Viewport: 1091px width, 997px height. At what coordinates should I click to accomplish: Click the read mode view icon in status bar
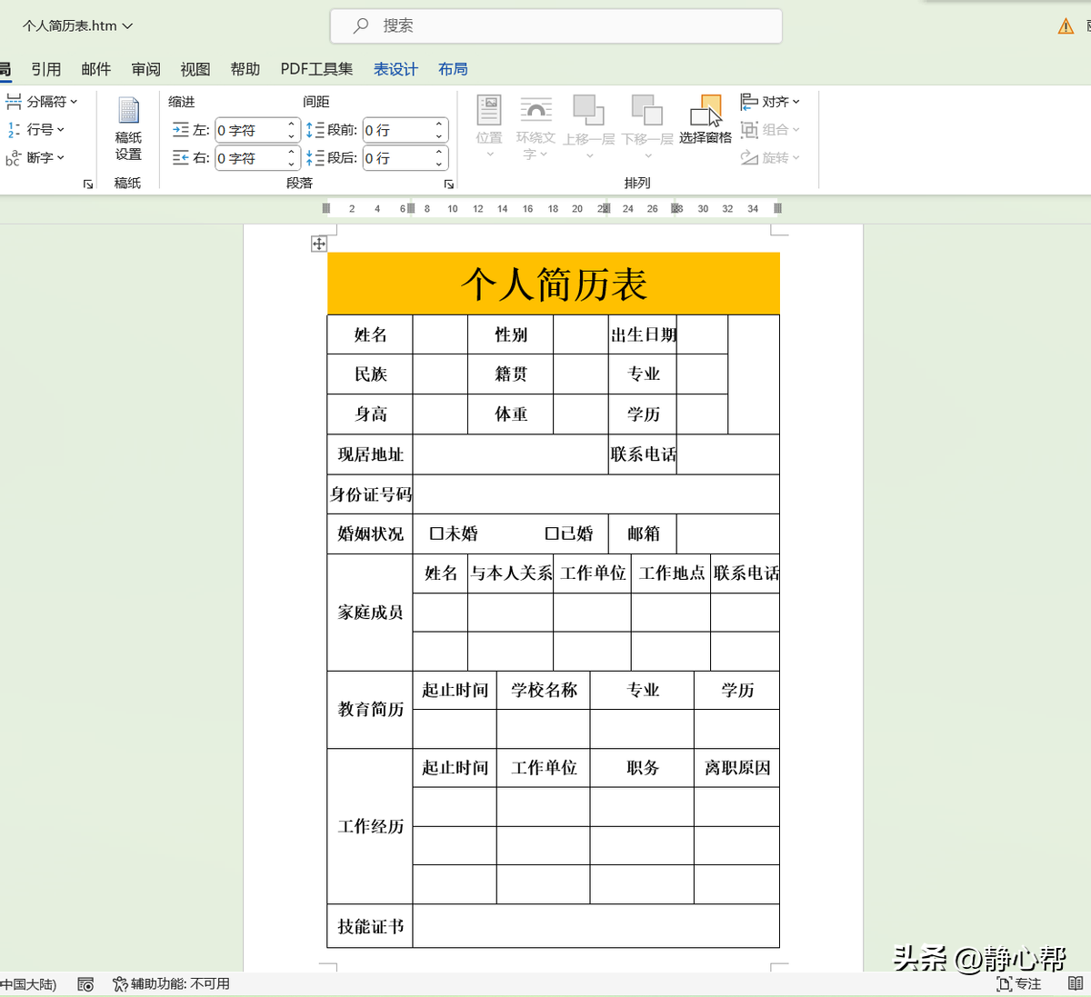coord(1076,984)
